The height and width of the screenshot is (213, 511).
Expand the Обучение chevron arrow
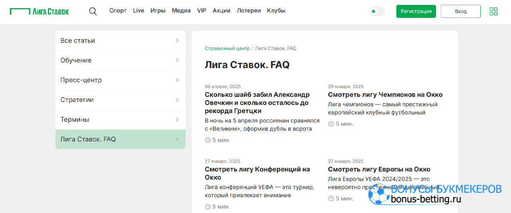[x=177, y=60]
